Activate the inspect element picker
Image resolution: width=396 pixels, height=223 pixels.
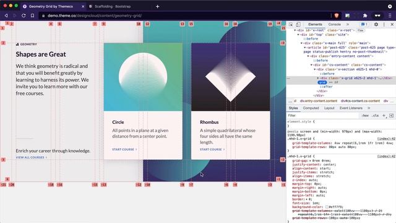pos(291,24)
